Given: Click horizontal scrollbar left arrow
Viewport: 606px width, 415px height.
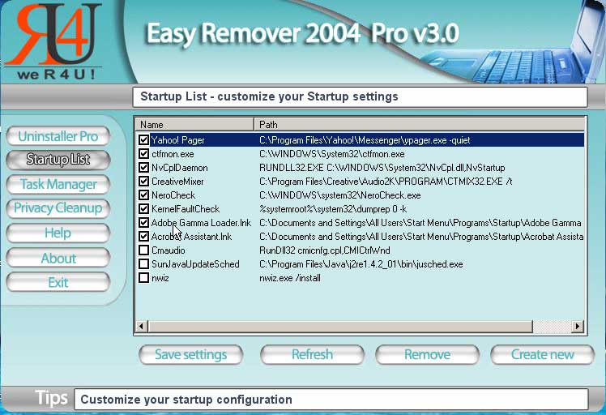Looking at the screenshot, I should click(142, 326).
